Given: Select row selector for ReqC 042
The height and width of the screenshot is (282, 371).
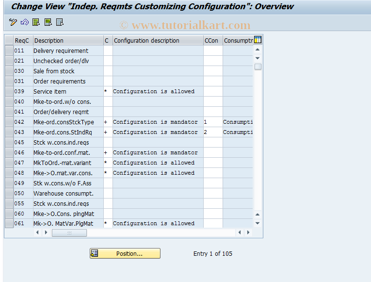Looking at the screenshot, I should (9, 122).
